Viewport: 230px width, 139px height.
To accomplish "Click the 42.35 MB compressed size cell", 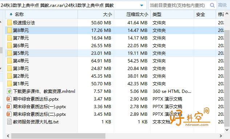I will pos(137,83).
